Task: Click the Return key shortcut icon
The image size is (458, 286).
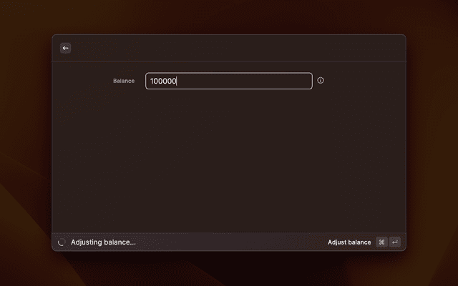Action: (x=394, y=242)
